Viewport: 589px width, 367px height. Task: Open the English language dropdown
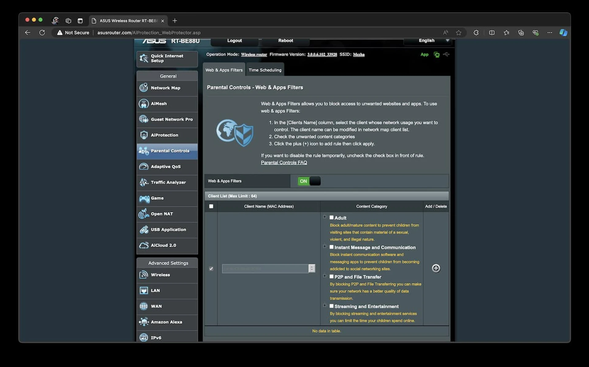[428, 40]
